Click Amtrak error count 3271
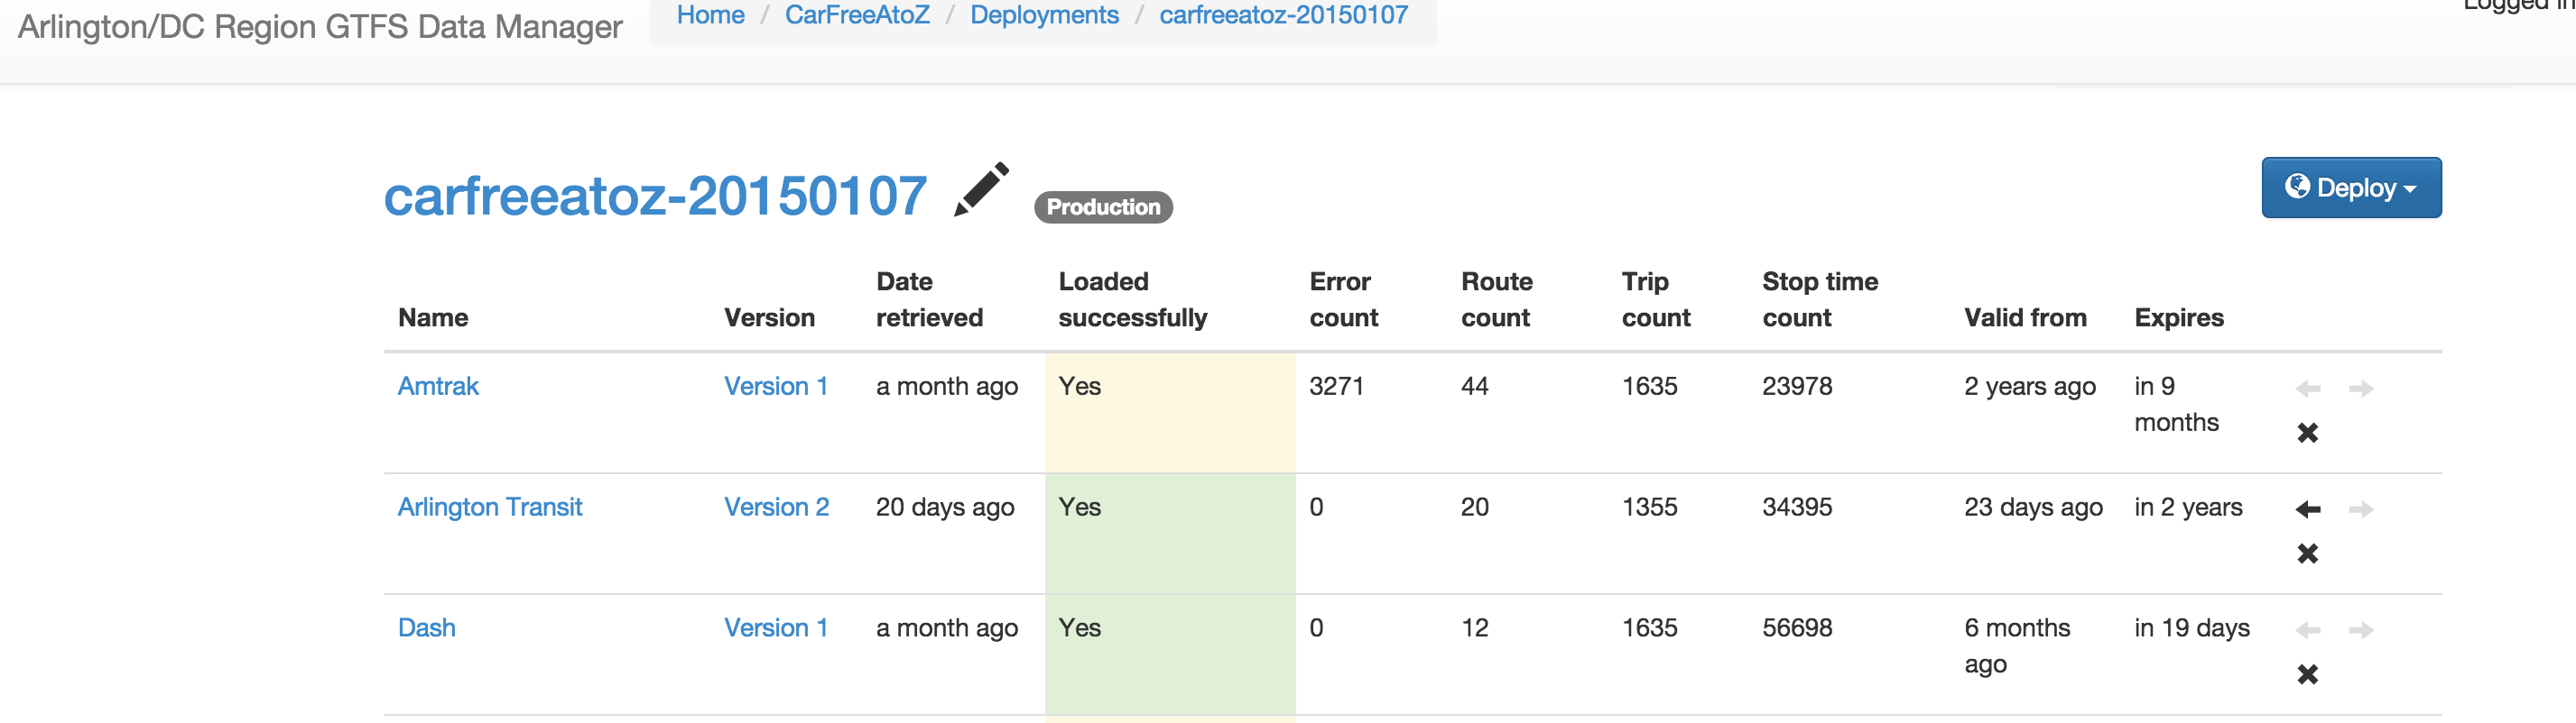Image resolution: width=2576 pixels, height=723 pixels. click(1336, 387)
